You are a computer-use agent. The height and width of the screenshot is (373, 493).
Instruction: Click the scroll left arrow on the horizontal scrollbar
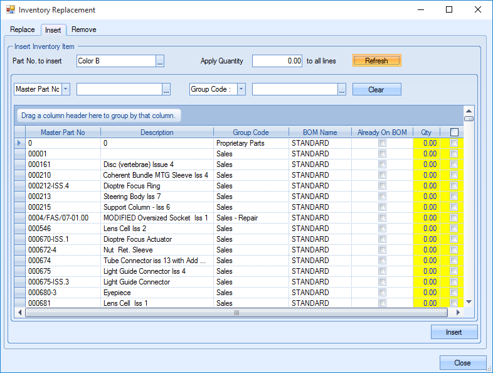(x=20, y=312)
